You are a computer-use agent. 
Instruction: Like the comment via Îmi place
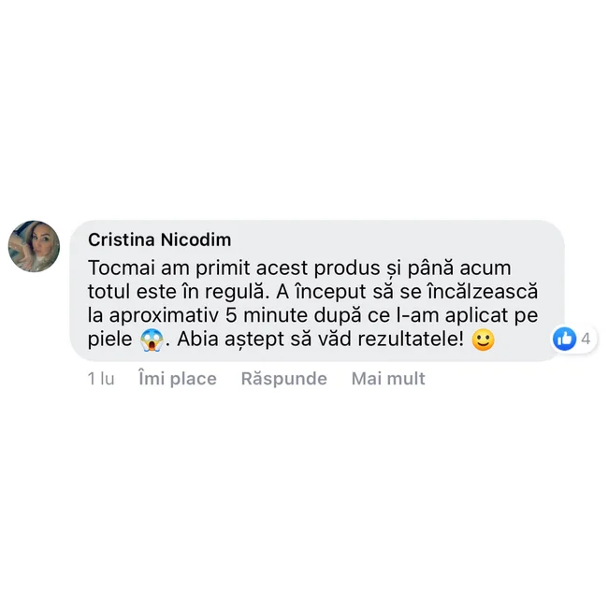click(178, 379)
